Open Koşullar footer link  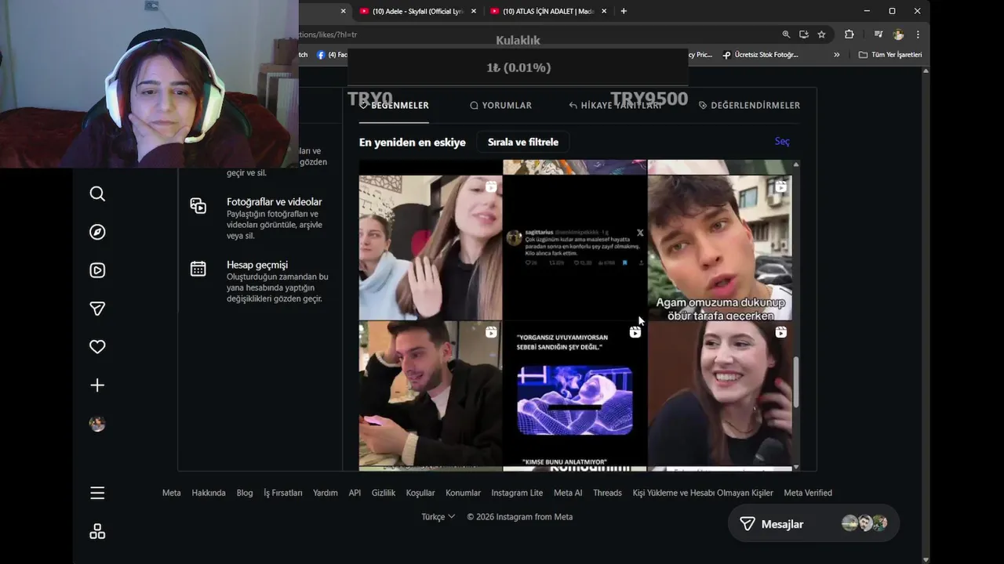click(420, 493)
